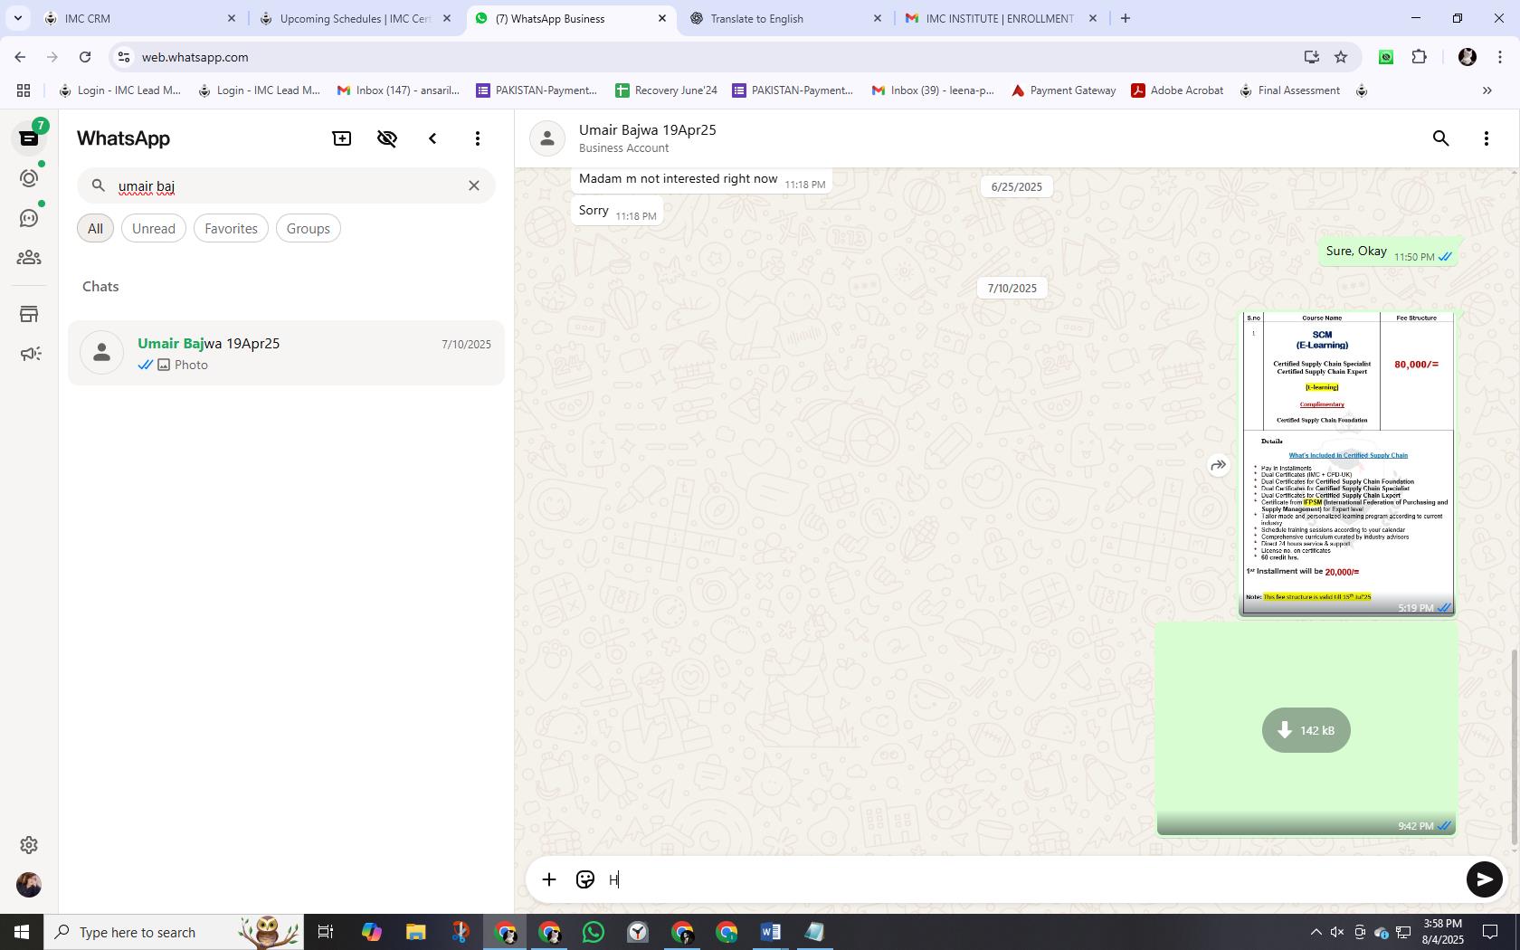
Task: Open conversation three-dot menu
Action: pos(1487,138)
